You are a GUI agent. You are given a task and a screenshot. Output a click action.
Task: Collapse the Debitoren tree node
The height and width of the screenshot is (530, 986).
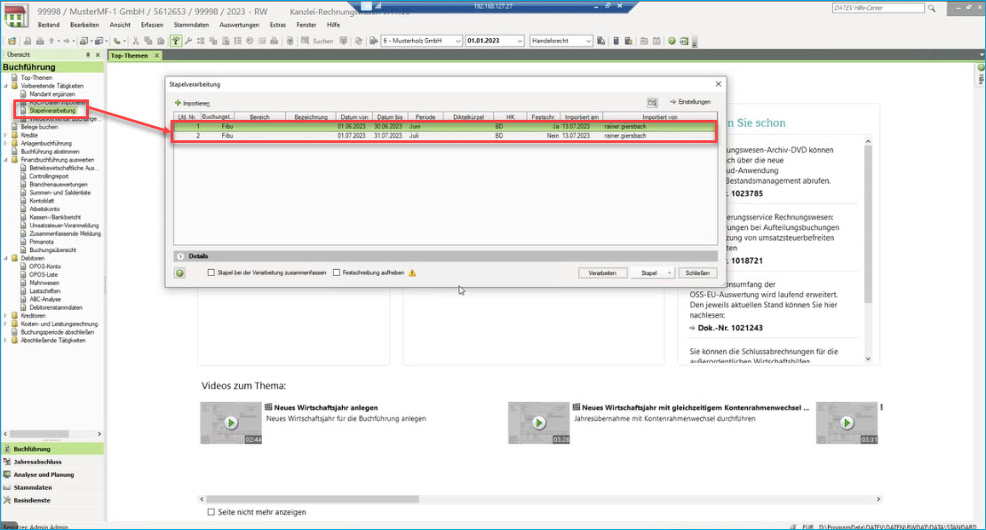point(5,258)
